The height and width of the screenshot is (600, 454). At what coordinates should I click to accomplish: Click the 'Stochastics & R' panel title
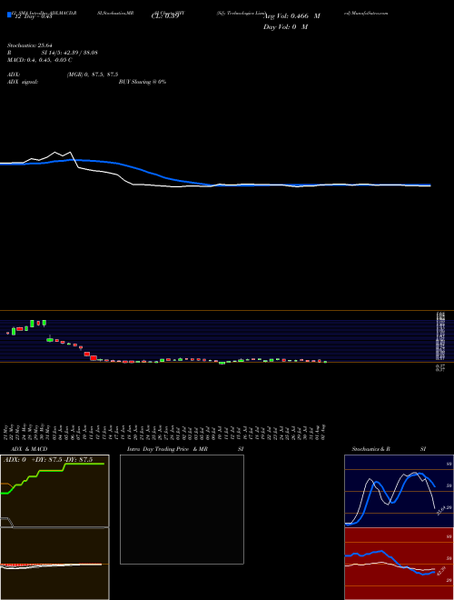371,449
